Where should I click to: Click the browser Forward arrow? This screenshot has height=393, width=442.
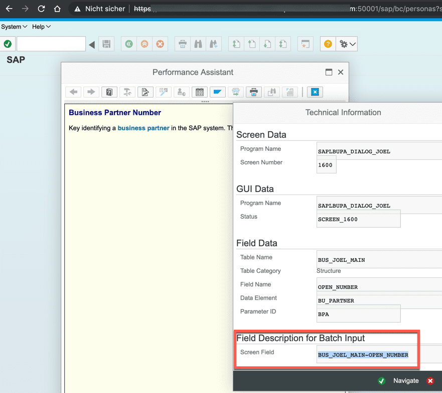coord(25,9)
